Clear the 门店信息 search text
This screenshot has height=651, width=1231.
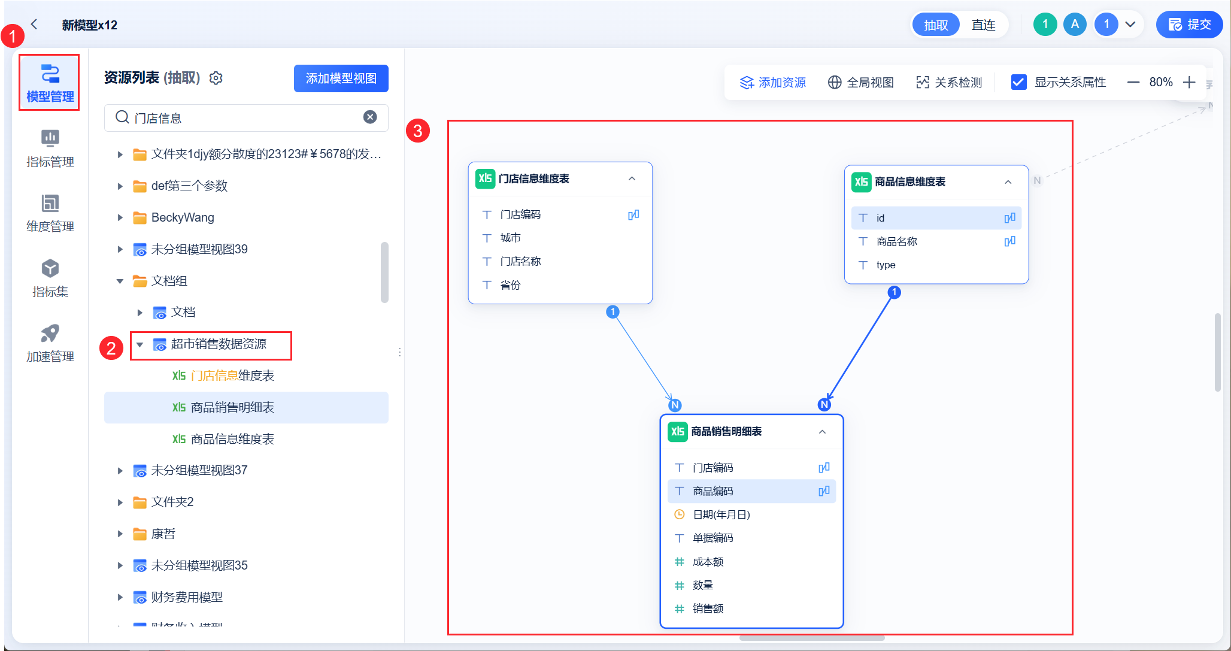pyautogui.click(x=370, y=117)
